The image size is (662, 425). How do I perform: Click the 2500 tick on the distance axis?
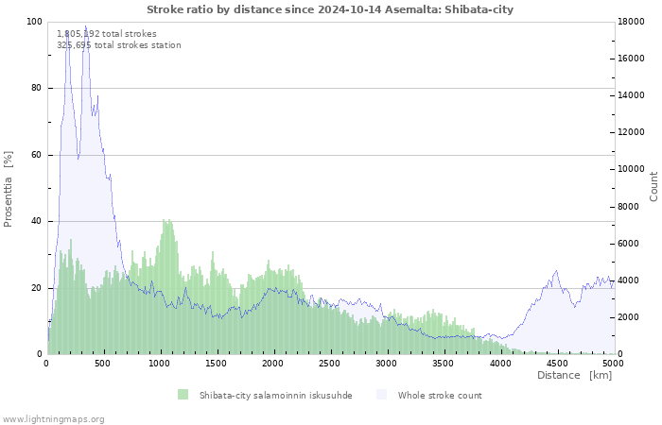click(330, 363)
